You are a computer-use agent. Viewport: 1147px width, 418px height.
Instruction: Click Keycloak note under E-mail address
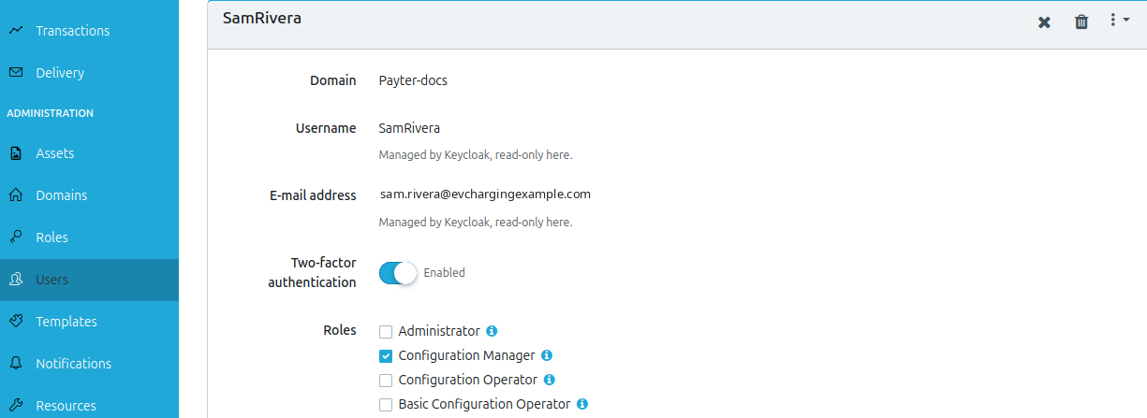475,223
